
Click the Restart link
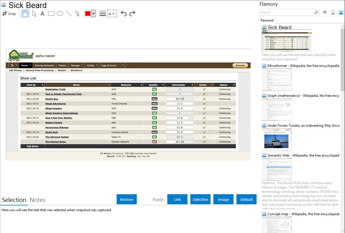pos(62,70)
